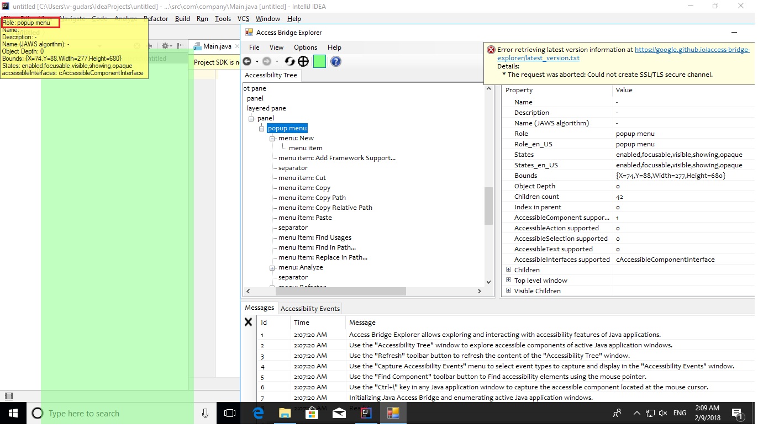Click the Navigate Back arrow icon

(247, 61)
